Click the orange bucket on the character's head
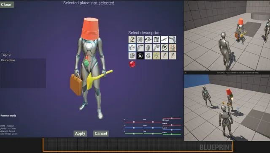 click(x=90, y=29)
